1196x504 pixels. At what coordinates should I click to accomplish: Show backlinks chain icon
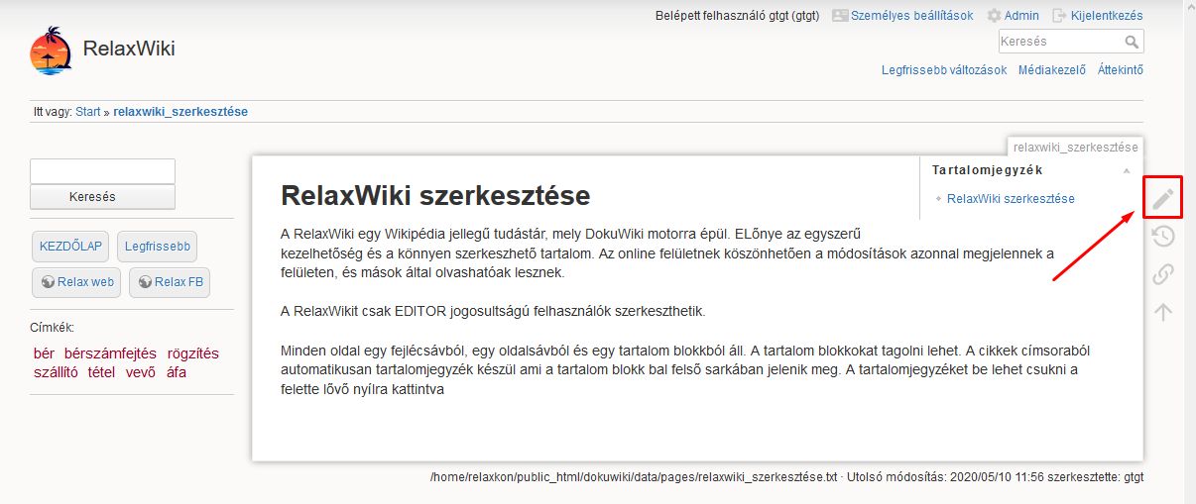(1163, 274)
